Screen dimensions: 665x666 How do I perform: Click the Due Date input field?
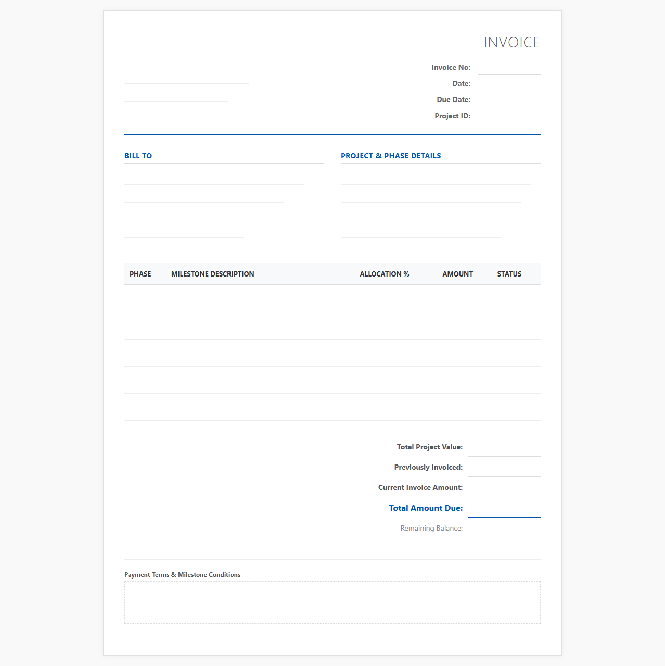point(509,100)
